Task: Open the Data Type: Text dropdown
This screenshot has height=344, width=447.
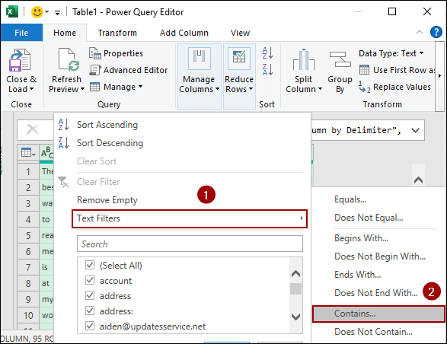Action: 421,53
